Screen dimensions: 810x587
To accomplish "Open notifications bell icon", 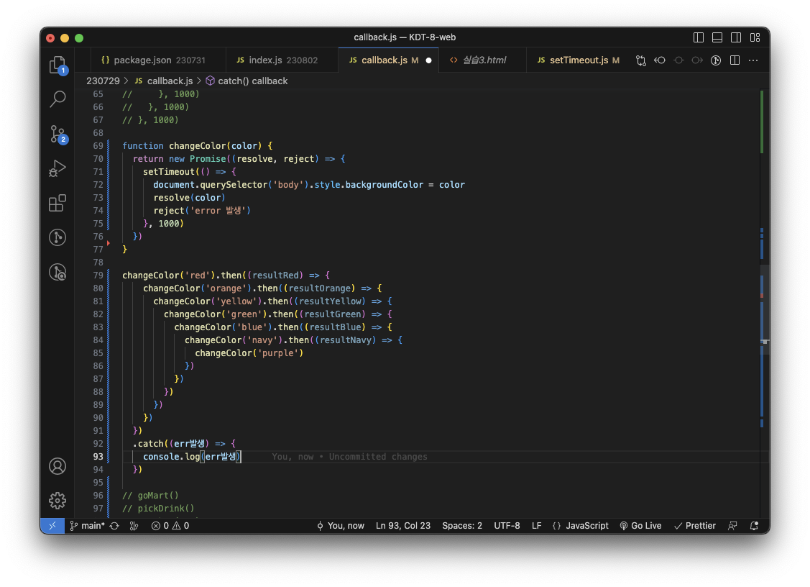I will 754,525.
